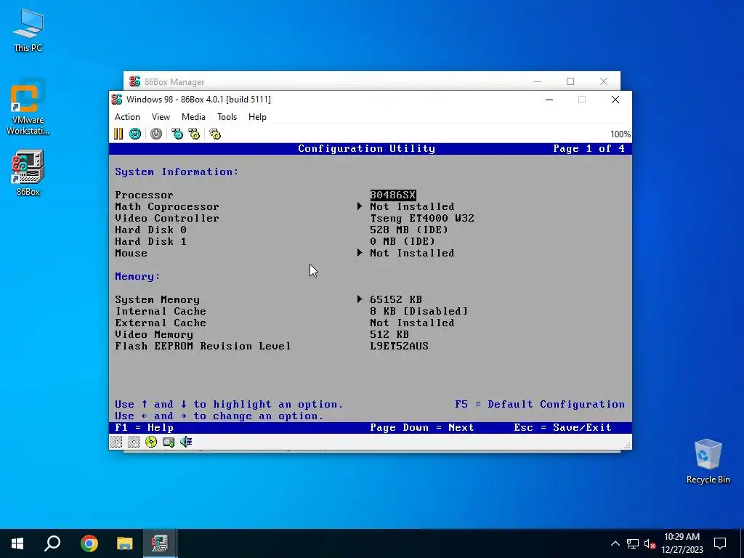Viewport: 744px width, 558px height.
Task: Click the External Cache label
Action: [161, 323]
